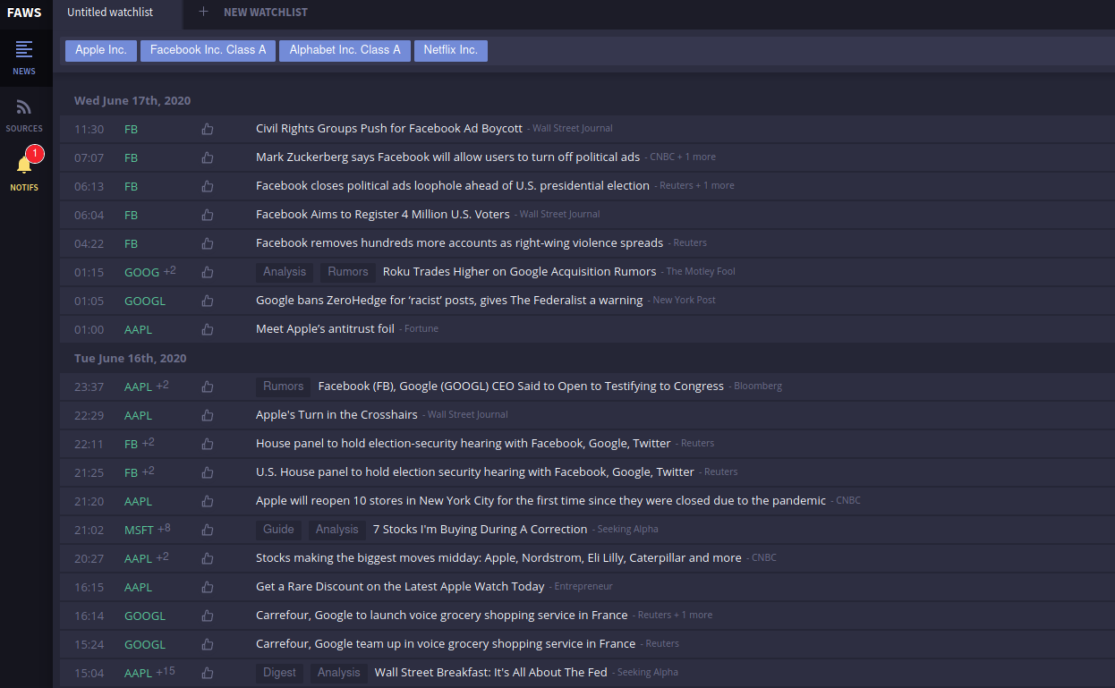This screenshot has height=688, width=1115.
Task: Click the Rumors tag on Testifying to Congress story
Action: click(x=284, y=386)
